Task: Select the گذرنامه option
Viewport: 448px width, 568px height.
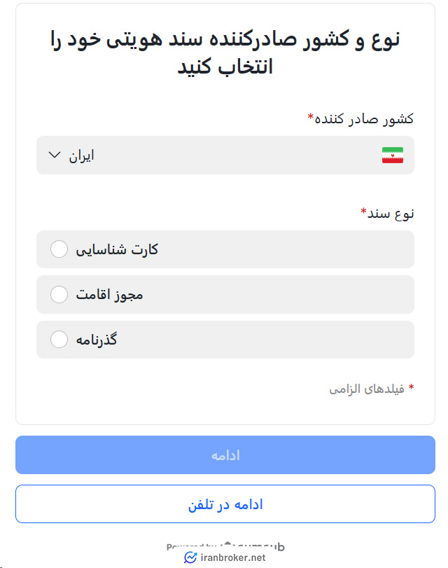Action: (224, 339)
